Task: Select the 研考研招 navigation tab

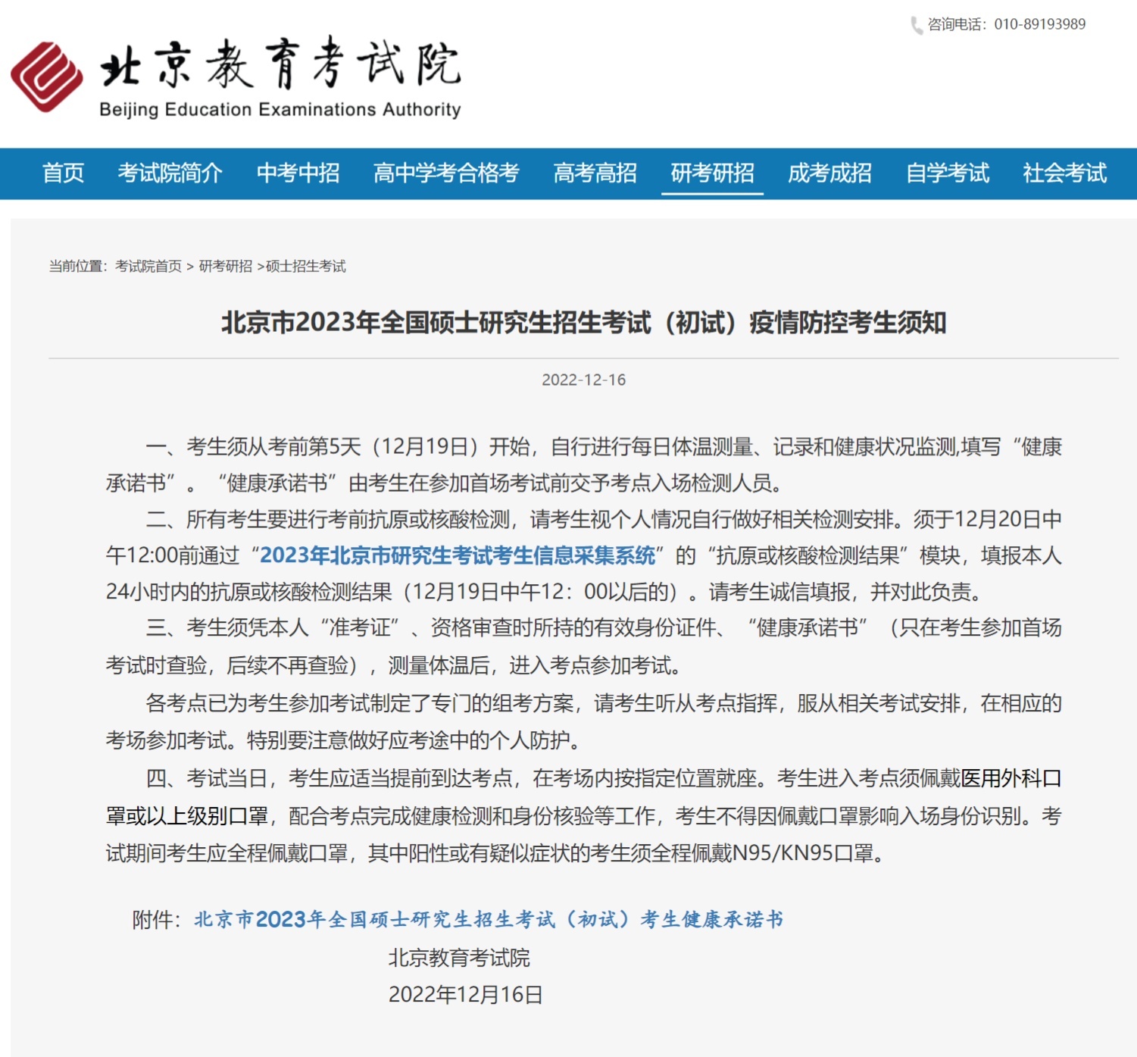Action: pyautogui.click(x=712, y=174)
